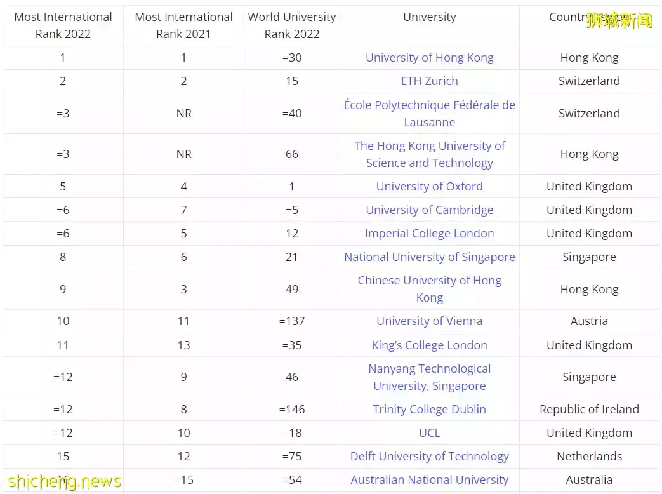Select the 'Australia' country cell
Image resolution: width=662 pixels, height=494 pixels.
click(x=590, y=480)
